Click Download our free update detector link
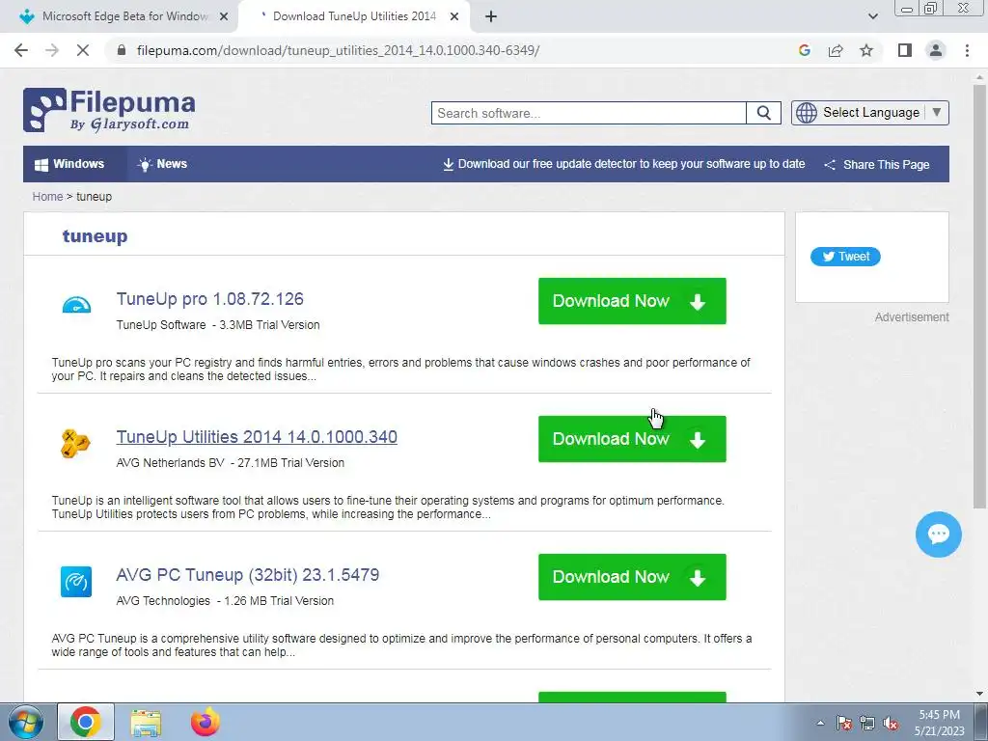 pyautogui.click(x=624, y=164)
